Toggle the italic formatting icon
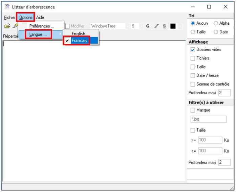The image size is (237, 193). [x=156, y=26]
